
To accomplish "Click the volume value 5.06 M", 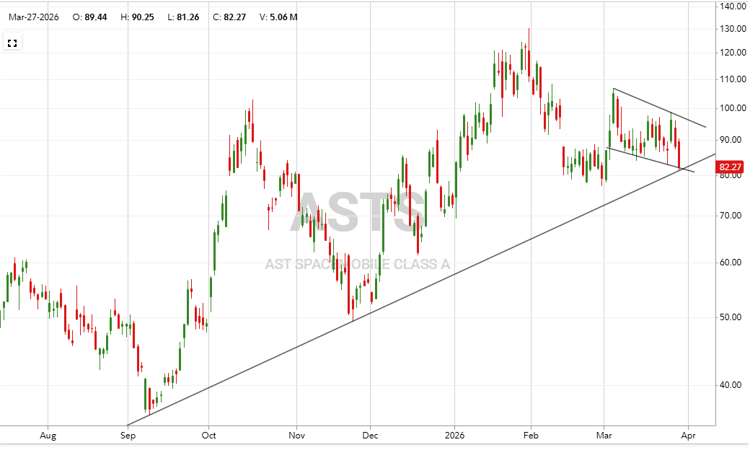I will click(x=283, y=17).
